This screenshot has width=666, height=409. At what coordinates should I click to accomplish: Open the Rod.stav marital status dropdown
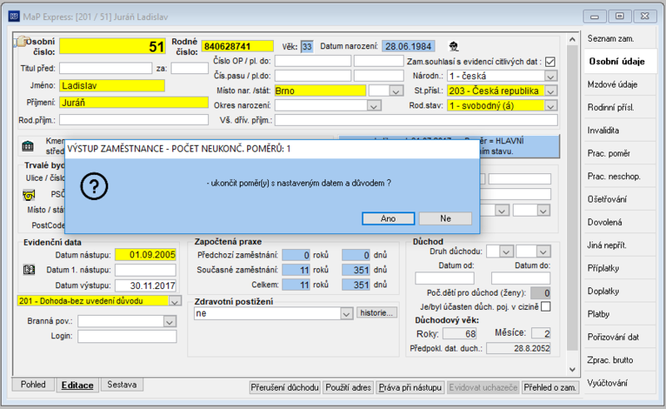[x=550, y=106]
